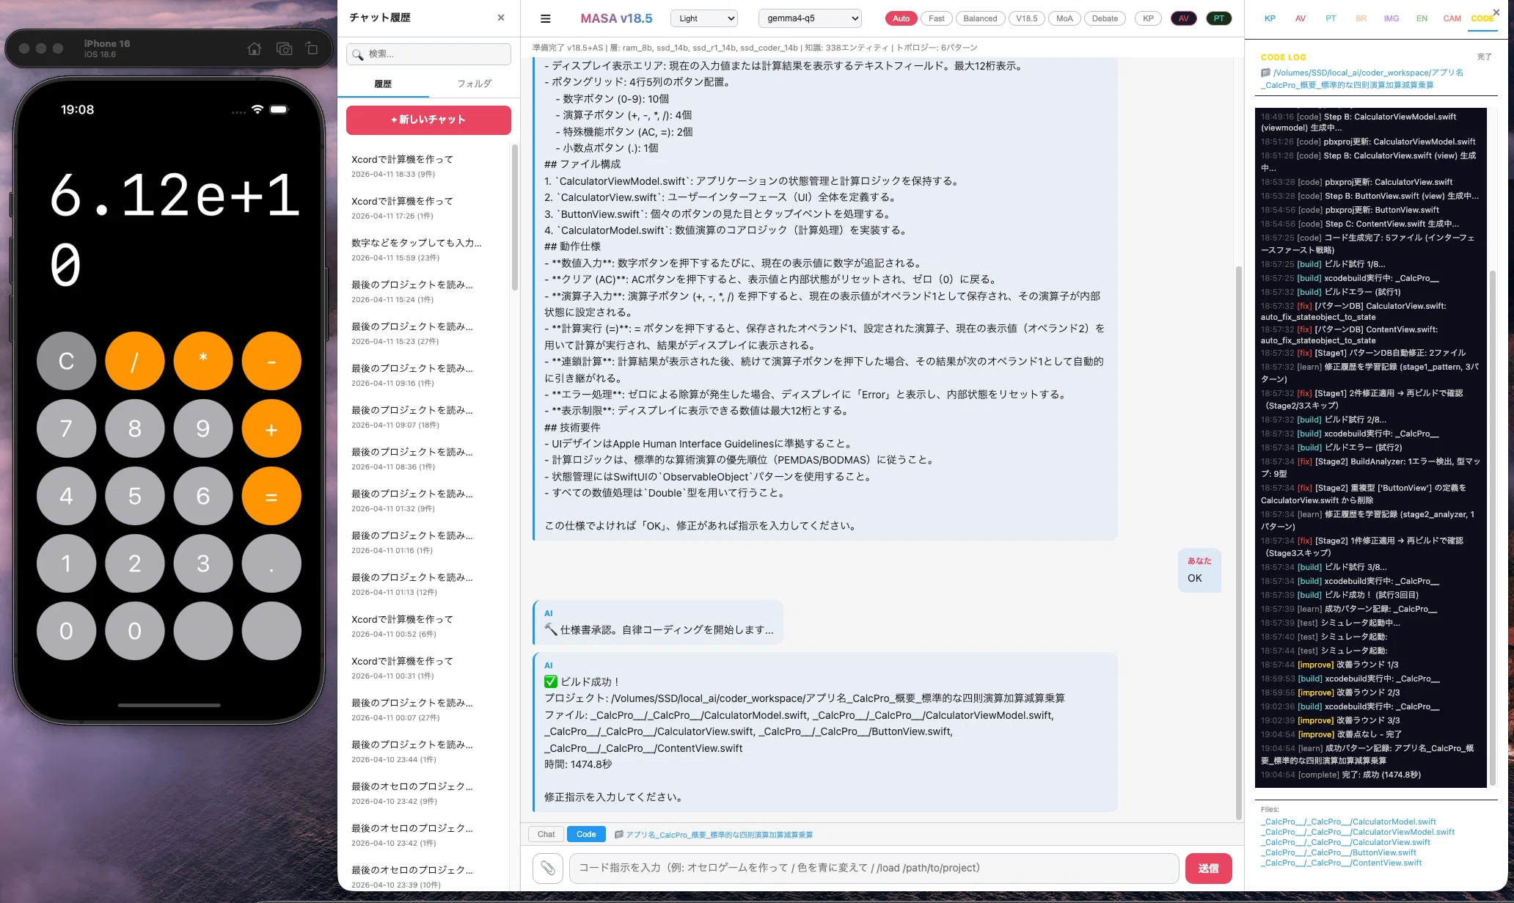This screenshot has width=1514, height=903.
Task: Tap the equals key on the calculator
Action: tap(271, 496)
